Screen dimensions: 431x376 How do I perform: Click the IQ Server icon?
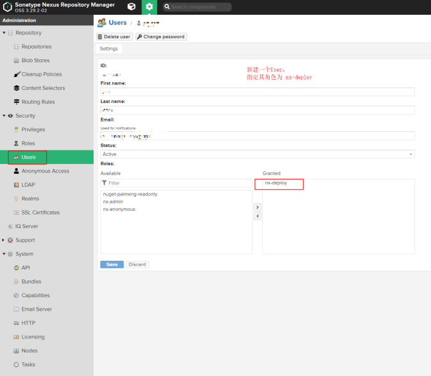(x=10, y=226)
